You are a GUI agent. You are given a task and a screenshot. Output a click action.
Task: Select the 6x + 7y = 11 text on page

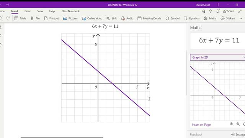click(x=105, y=26)
